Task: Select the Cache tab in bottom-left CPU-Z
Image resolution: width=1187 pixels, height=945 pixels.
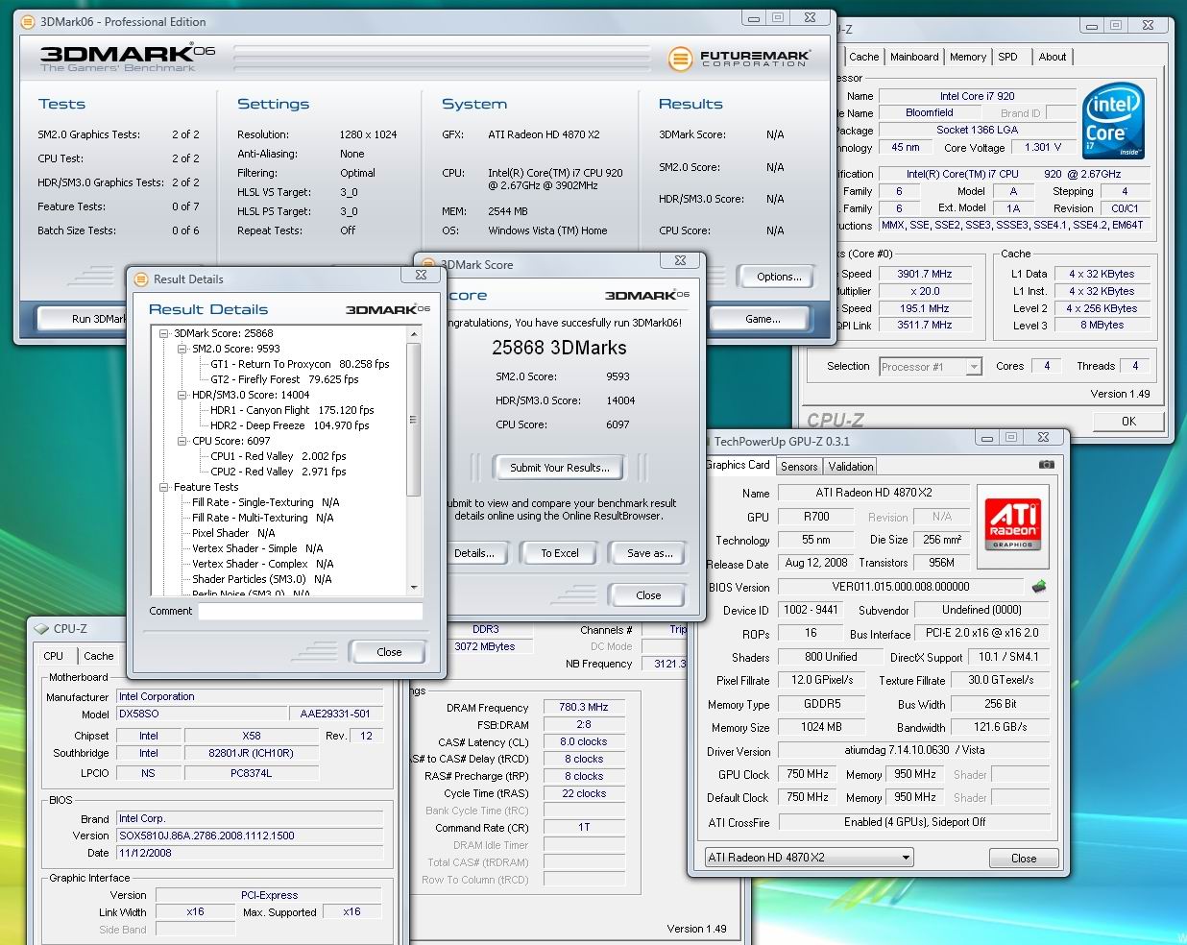Action: tap(99, 656)
